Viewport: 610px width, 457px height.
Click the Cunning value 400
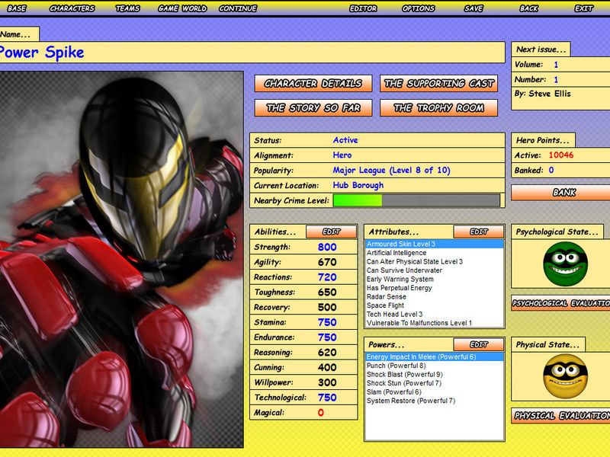pos(327,368)
